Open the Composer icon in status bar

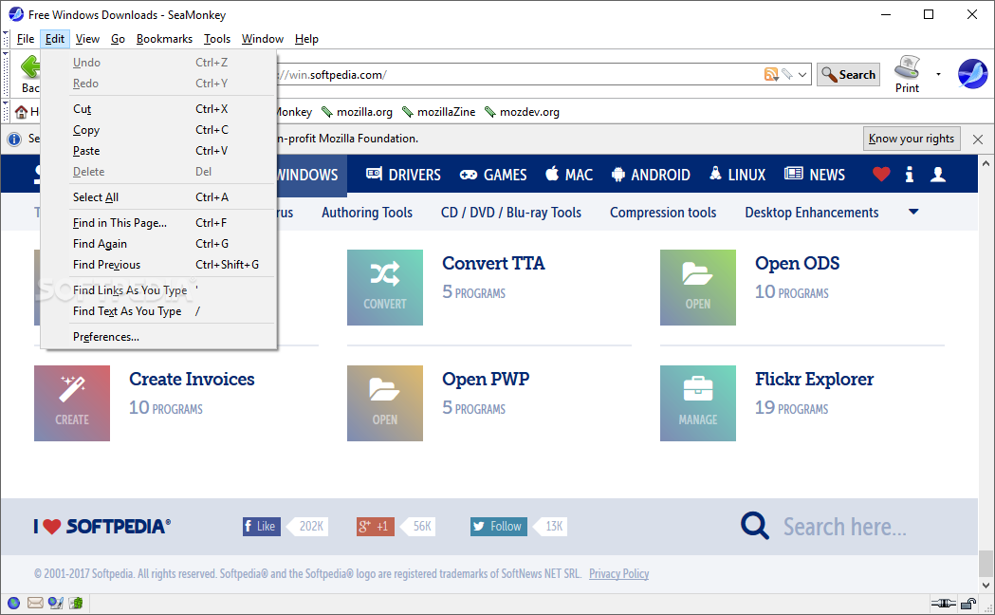56,603
